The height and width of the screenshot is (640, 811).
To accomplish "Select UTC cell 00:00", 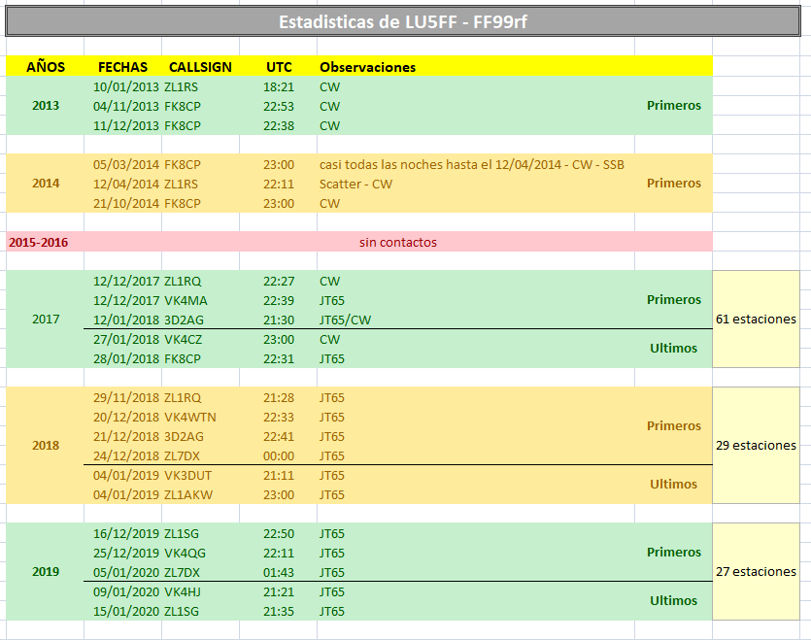I will click(279, 455).
